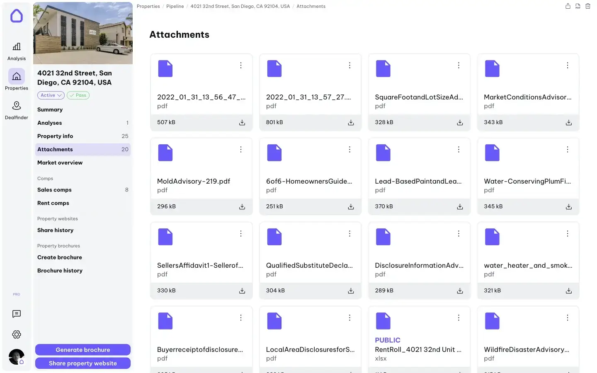Click the app logo at sidebar top
The width and height of the screenshot is (597, 373).
[x=16, y=16]
